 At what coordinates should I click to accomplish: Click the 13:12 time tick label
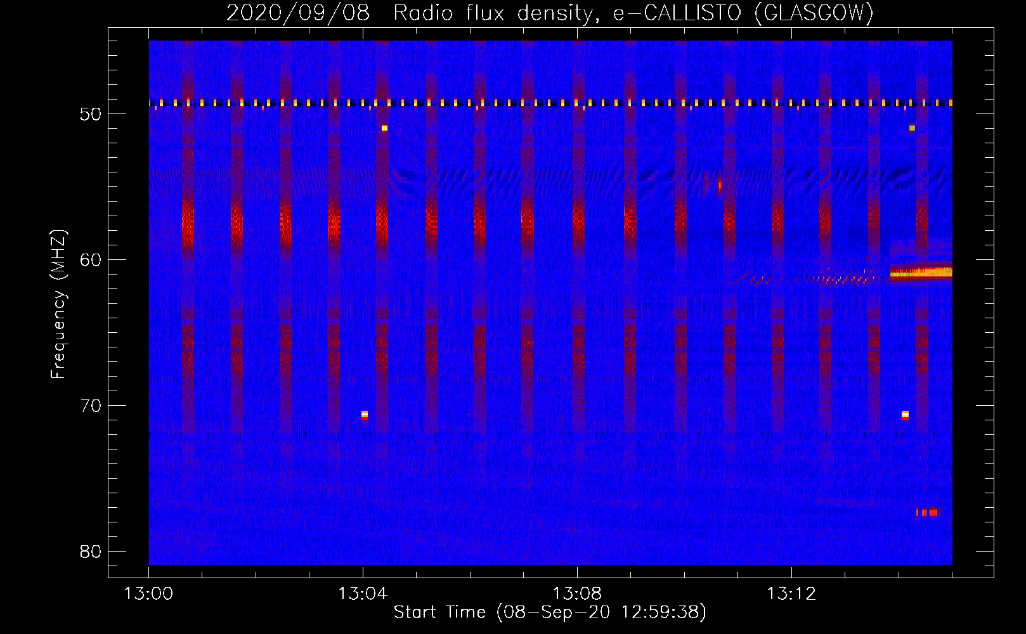[x=791, y=594]
